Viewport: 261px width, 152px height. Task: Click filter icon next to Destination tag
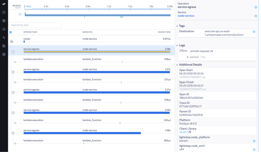254,31
